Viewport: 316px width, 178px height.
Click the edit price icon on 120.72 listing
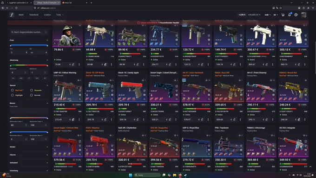point(202,65)
